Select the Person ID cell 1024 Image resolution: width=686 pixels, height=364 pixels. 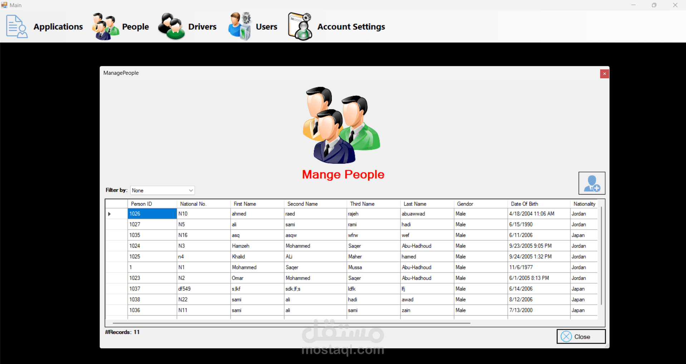[152, 246]
